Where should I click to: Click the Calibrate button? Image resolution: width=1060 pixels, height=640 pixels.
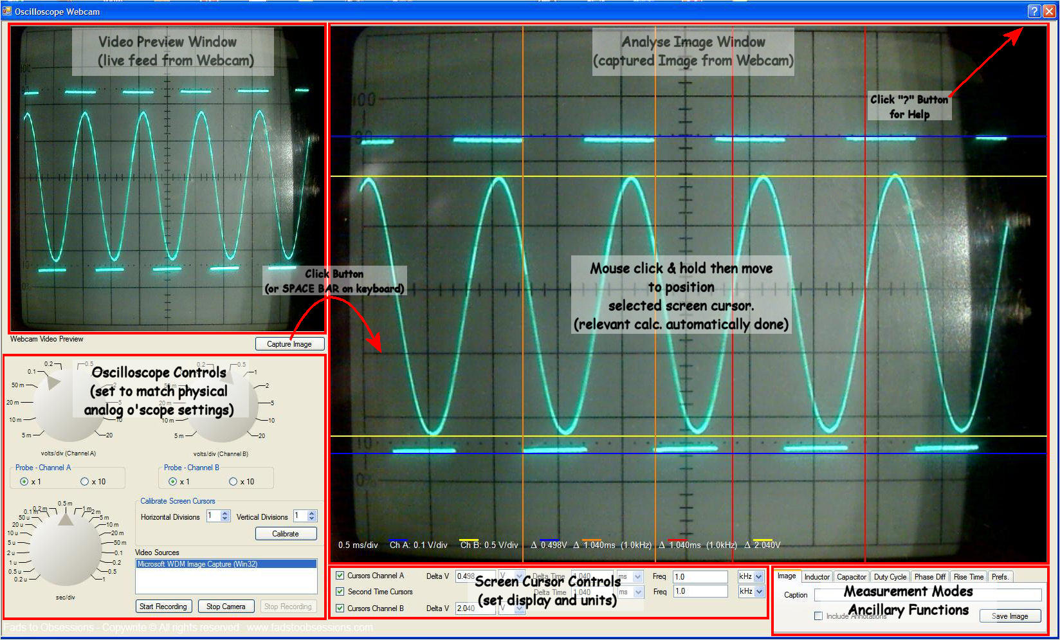[x=286, y=534]
